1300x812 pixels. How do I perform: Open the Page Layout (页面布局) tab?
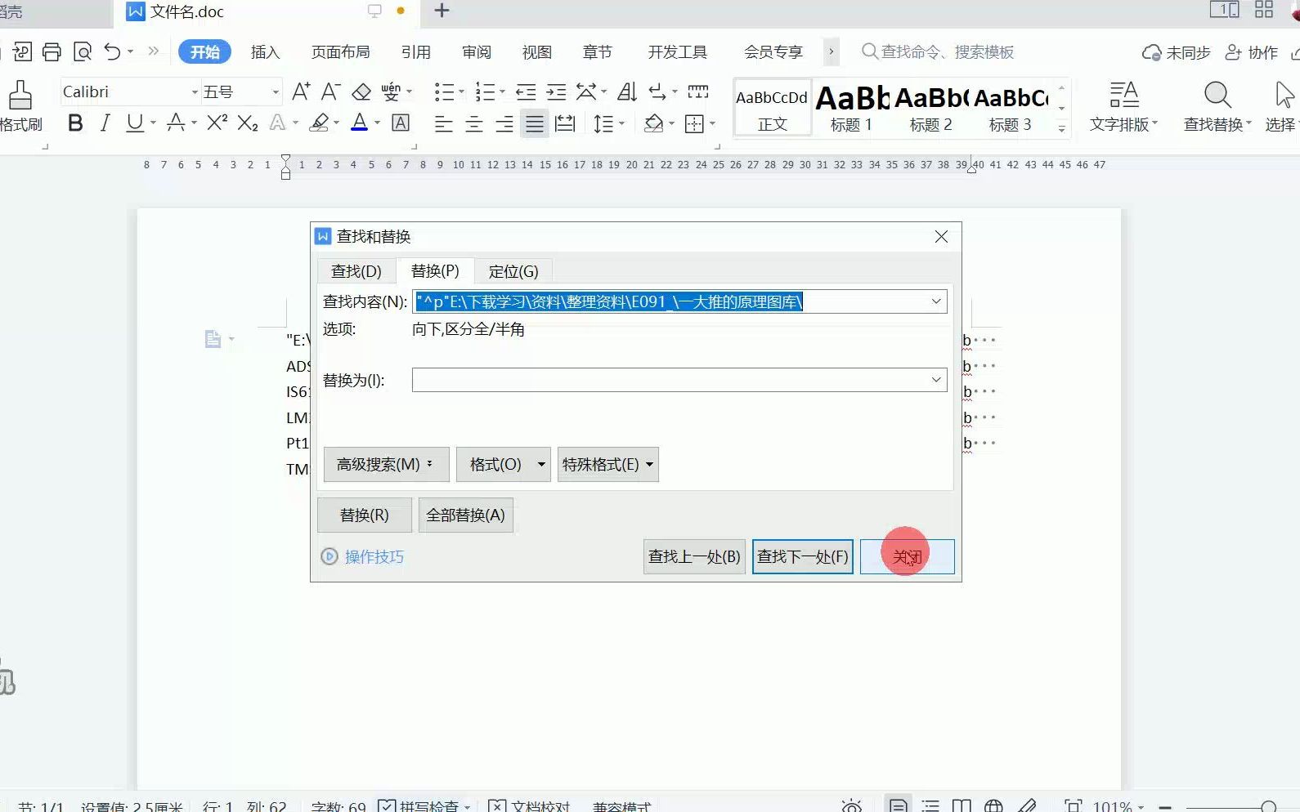340,52
